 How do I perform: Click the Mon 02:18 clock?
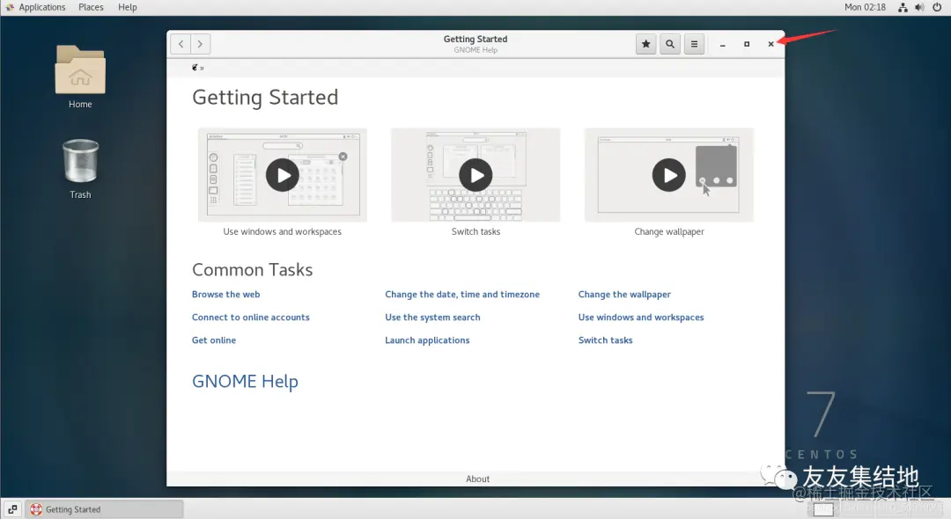865,7
